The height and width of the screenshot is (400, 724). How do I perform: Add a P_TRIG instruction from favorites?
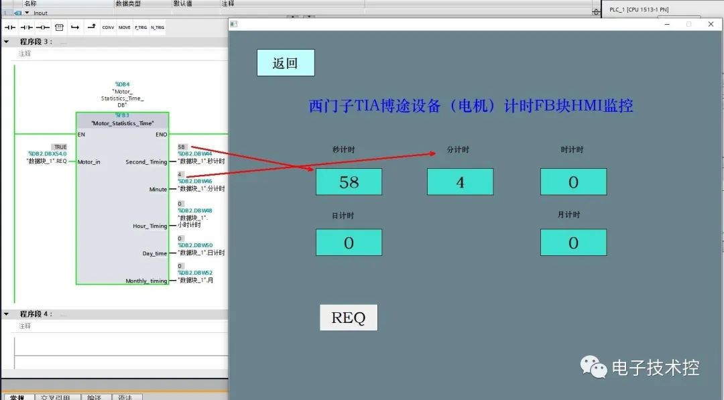pos(141,27)
